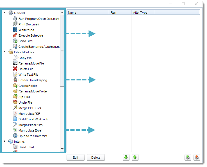This screenshot has height=167, width=207.
Task: Click the Zip Files icon
Action: 15,97
